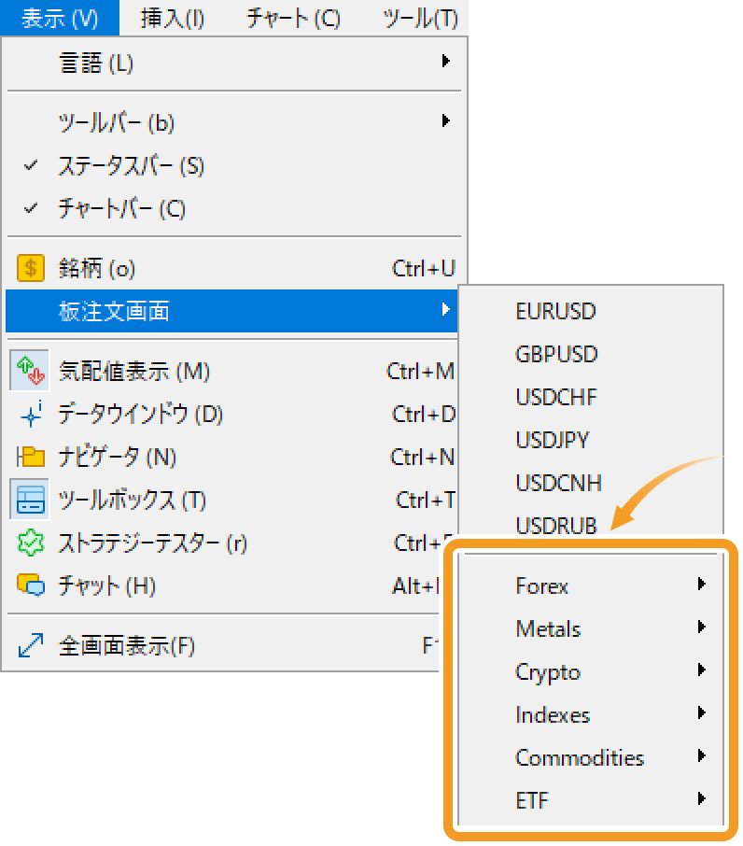
Task: Click the 気配値表示 arrows icon
Action: (30, 371)
